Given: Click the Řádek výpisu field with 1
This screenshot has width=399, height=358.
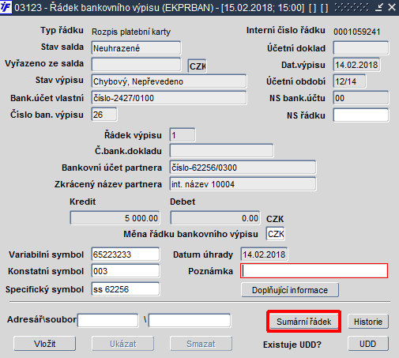Looking at the screenshot, I should tap(183, 135).
